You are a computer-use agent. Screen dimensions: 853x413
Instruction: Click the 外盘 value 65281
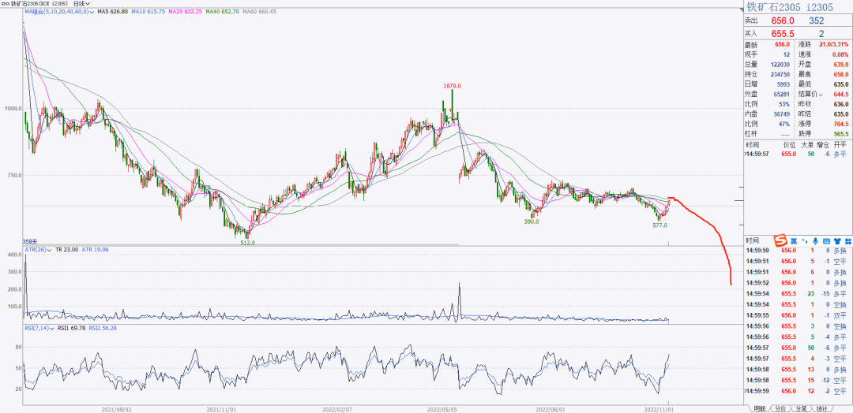[781, 95]
